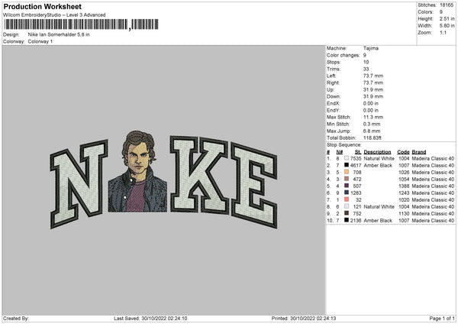Click the Max Jump value 6.8 mm
The width and height of the screenshot is (458, 324).
pos(372,131)
